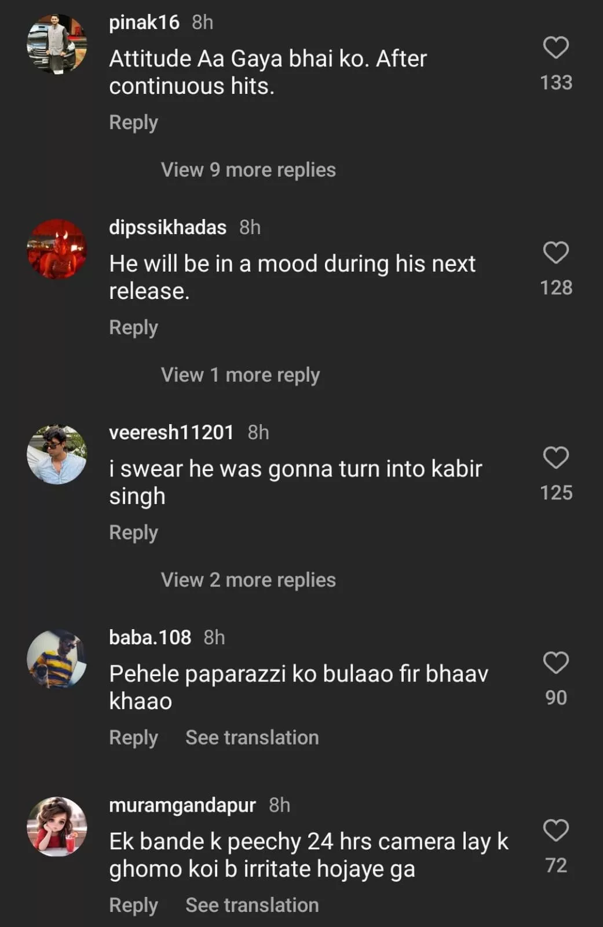Like pinak16's comment with the heart
The width and height of the screenshot is (603, 927).
point(556,48)
